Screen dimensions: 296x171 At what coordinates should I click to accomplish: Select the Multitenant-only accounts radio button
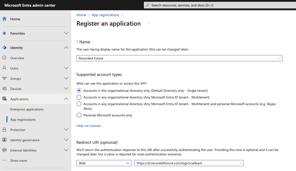click(x=79, y=97)
